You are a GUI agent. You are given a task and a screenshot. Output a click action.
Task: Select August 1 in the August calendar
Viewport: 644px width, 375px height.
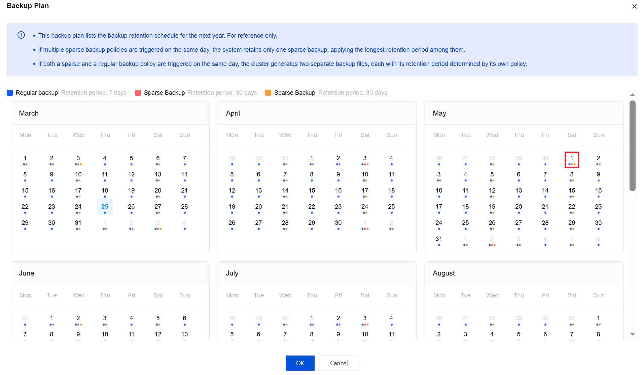point(599,318)
